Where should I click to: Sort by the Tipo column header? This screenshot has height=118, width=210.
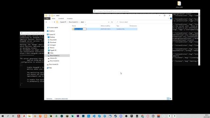pos(118,26)
